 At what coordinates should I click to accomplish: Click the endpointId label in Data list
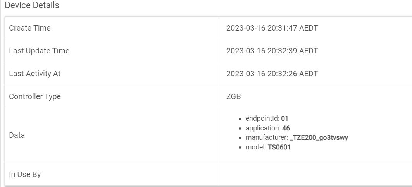coord(262,118)
